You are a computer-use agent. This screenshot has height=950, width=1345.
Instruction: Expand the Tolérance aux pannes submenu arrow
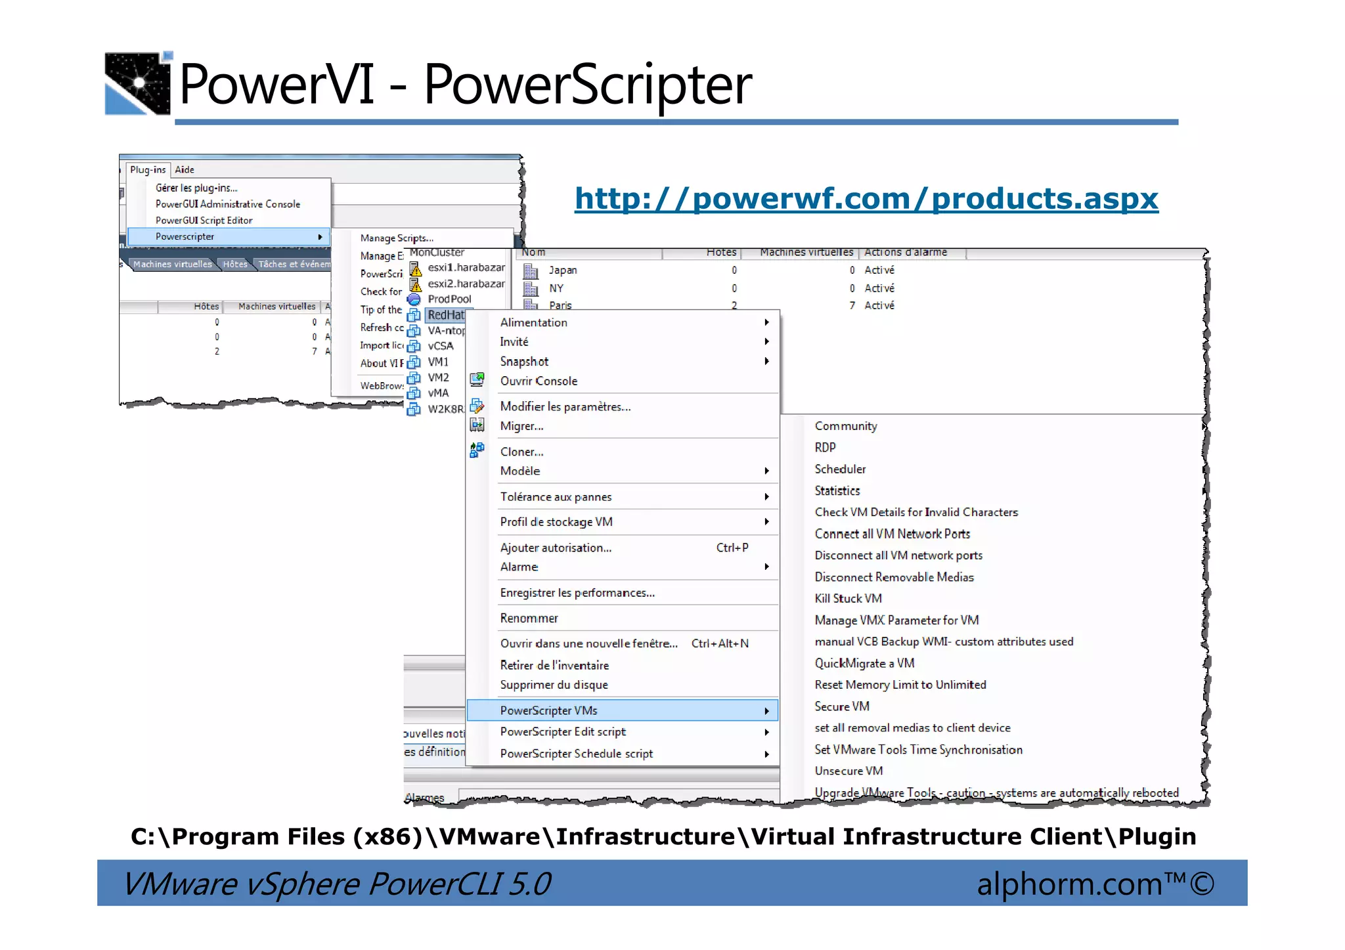(766, 497)
